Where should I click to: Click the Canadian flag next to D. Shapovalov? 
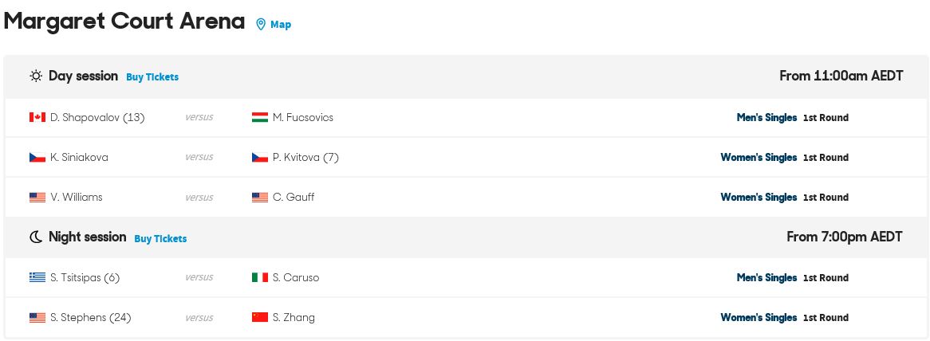click(x=37, y=117)
